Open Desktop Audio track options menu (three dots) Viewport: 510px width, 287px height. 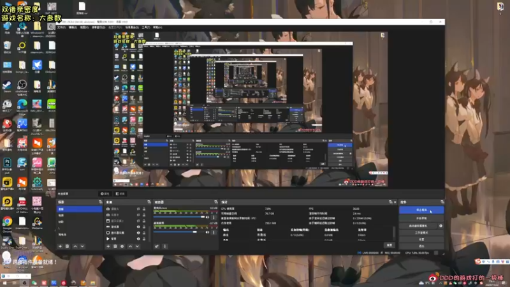click(x=214, y=232)
